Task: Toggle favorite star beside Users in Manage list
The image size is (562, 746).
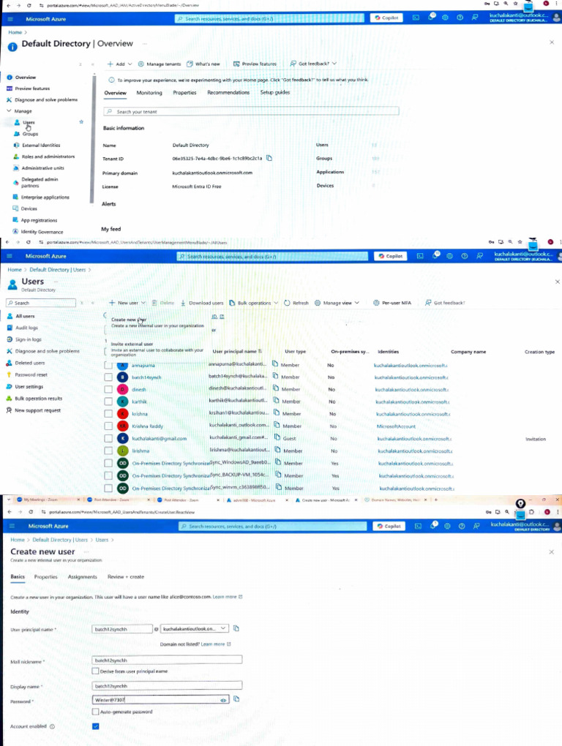Action: [81, 122]
